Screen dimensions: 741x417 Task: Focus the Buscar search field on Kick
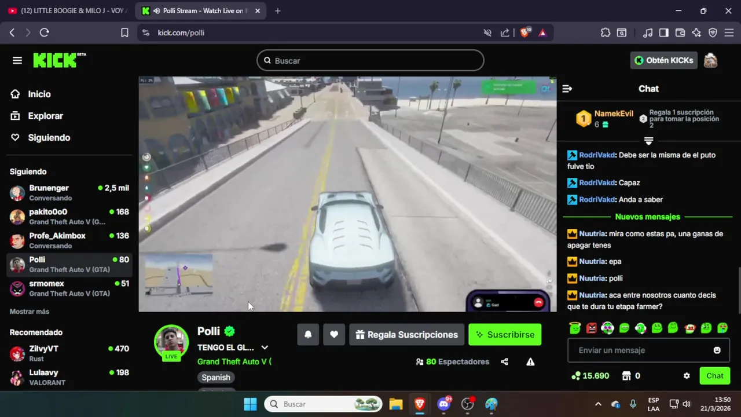(x=370, y=60)
